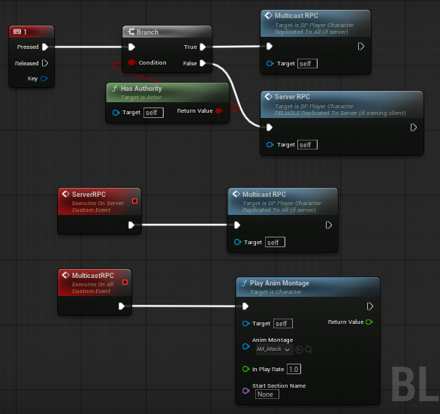Select the Branch node title
The height and width of the screenshot is (414, 440).
(x=148, y=32)
